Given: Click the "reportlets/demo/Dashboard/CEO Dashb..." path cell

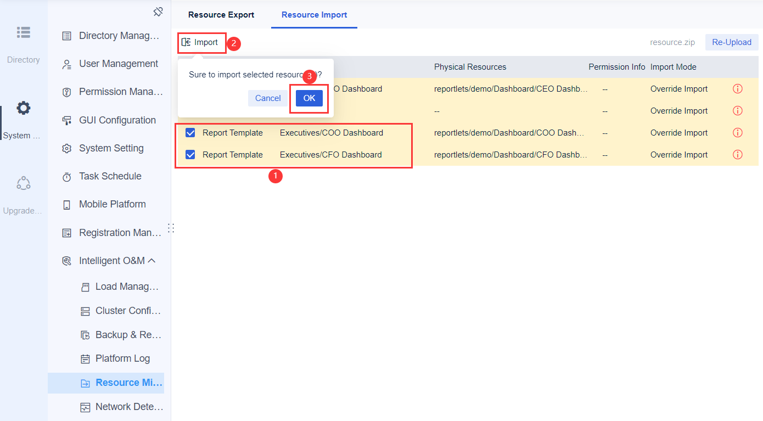Looking at the screenshot, I should tap(511, 89).
